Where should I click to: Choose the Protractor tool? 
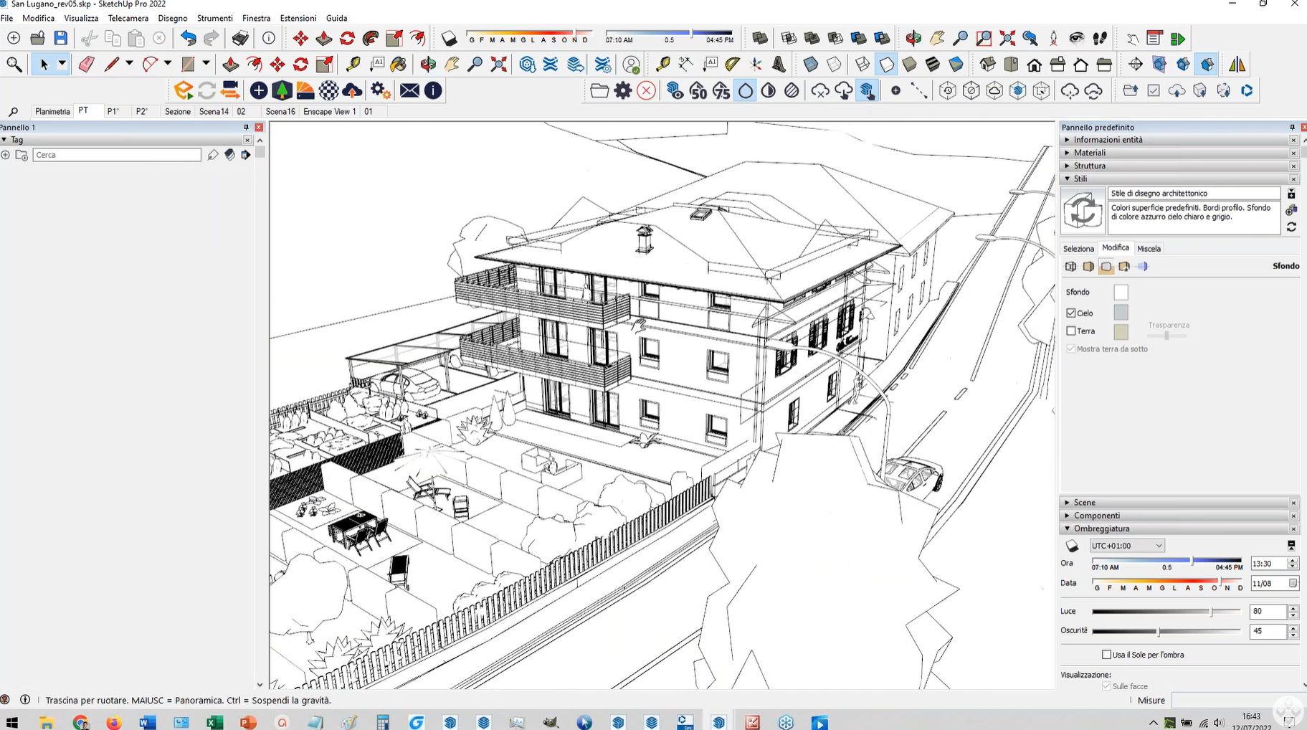[732, 65]
